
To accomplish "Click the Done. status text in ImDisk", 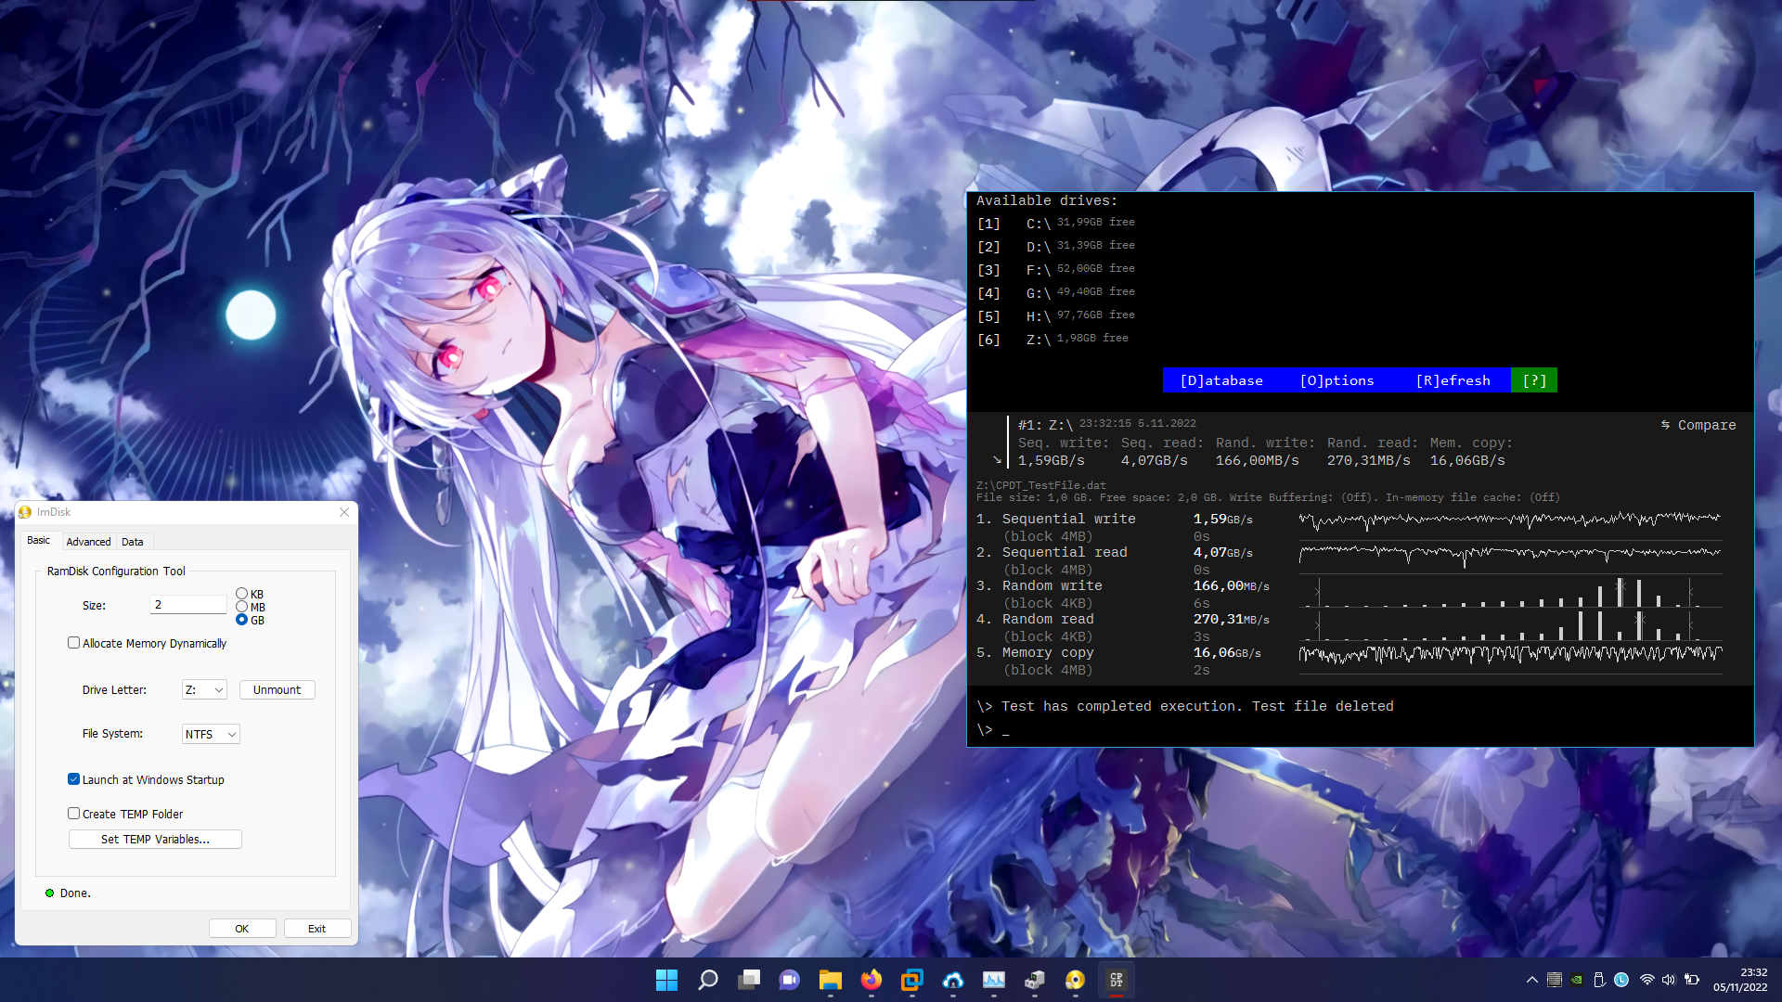I will point(75,893).
